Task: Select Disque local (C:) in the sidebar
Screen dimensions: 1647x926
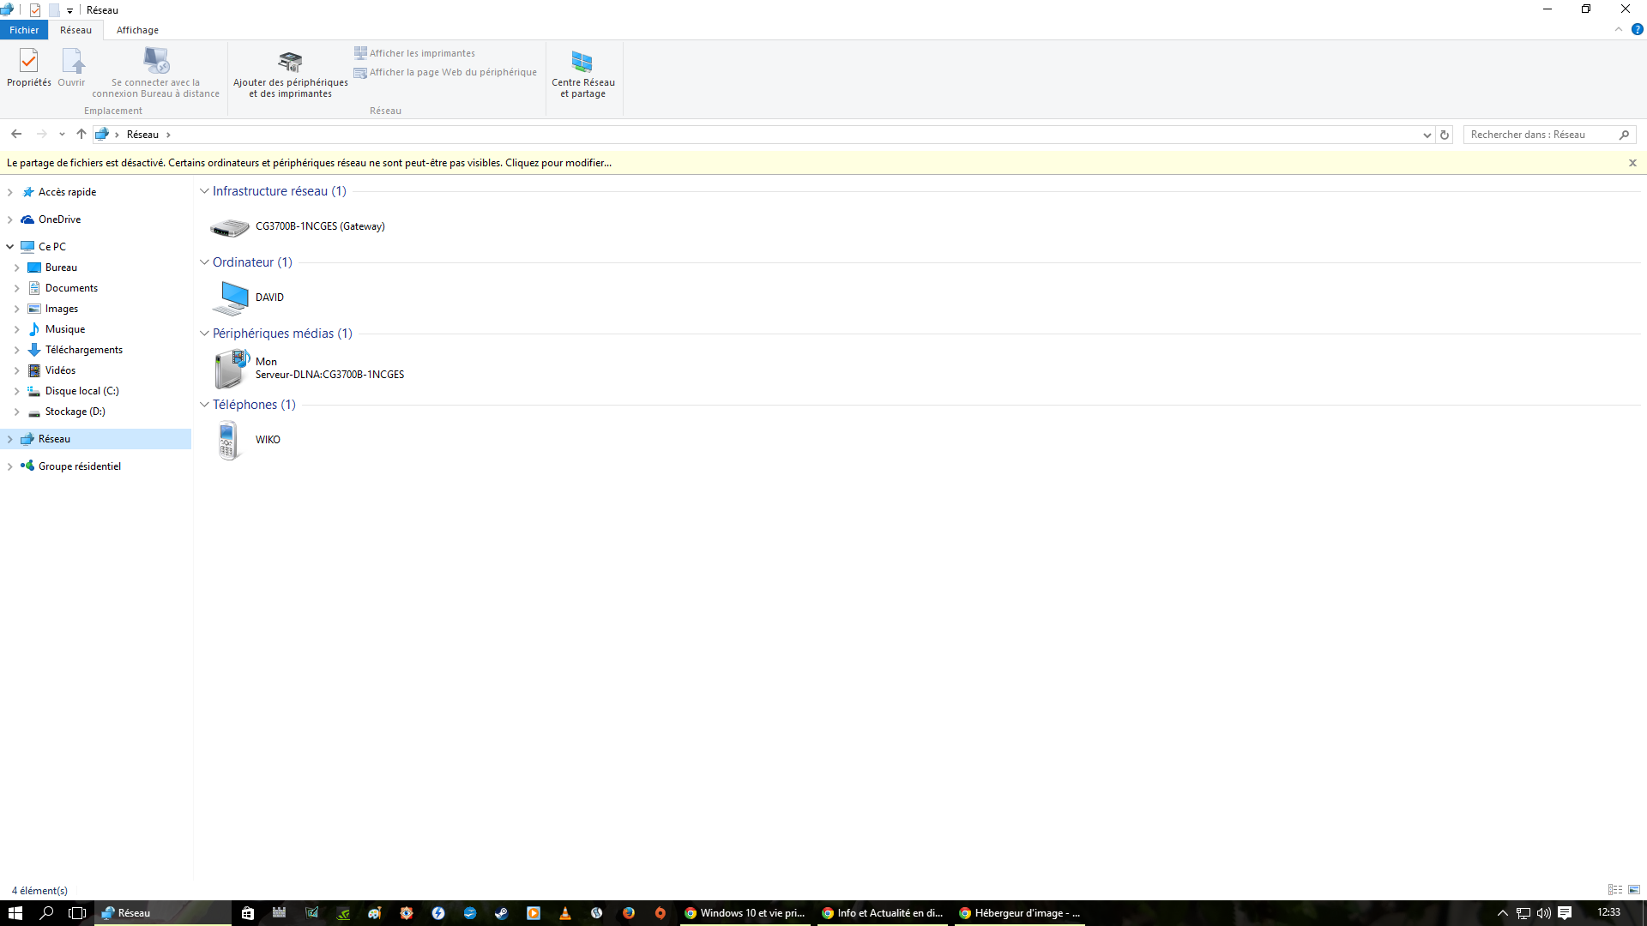Action: point(81,391)
